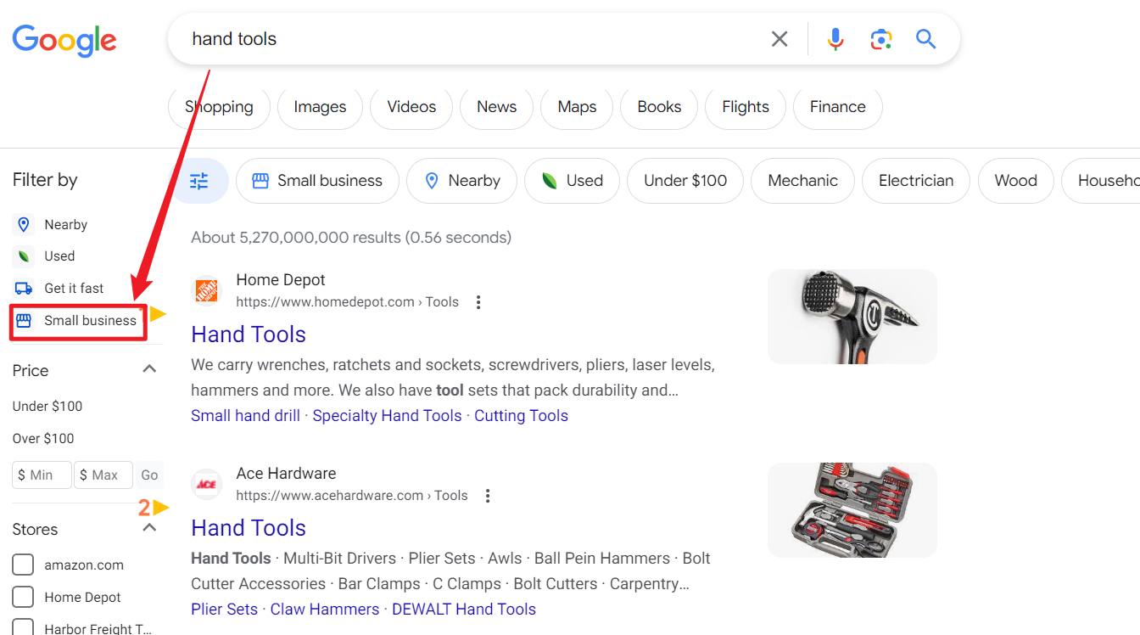Check the amazon.com store checkbox
1140x635 pixels.
coord(24,565)
